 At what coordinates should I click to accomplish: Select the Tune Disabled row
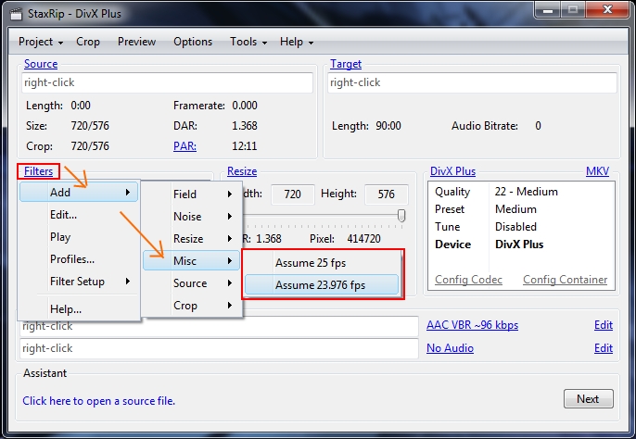pyautogui.click(x=521, y=227)
